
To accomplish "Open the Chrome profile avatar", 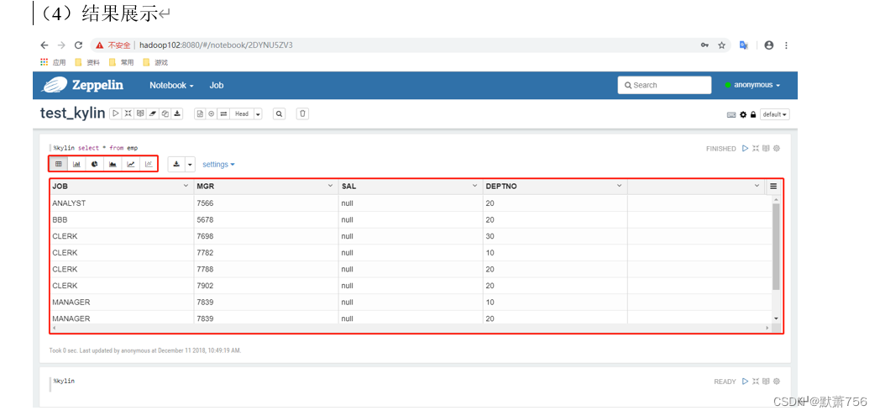I will (769, 45).
